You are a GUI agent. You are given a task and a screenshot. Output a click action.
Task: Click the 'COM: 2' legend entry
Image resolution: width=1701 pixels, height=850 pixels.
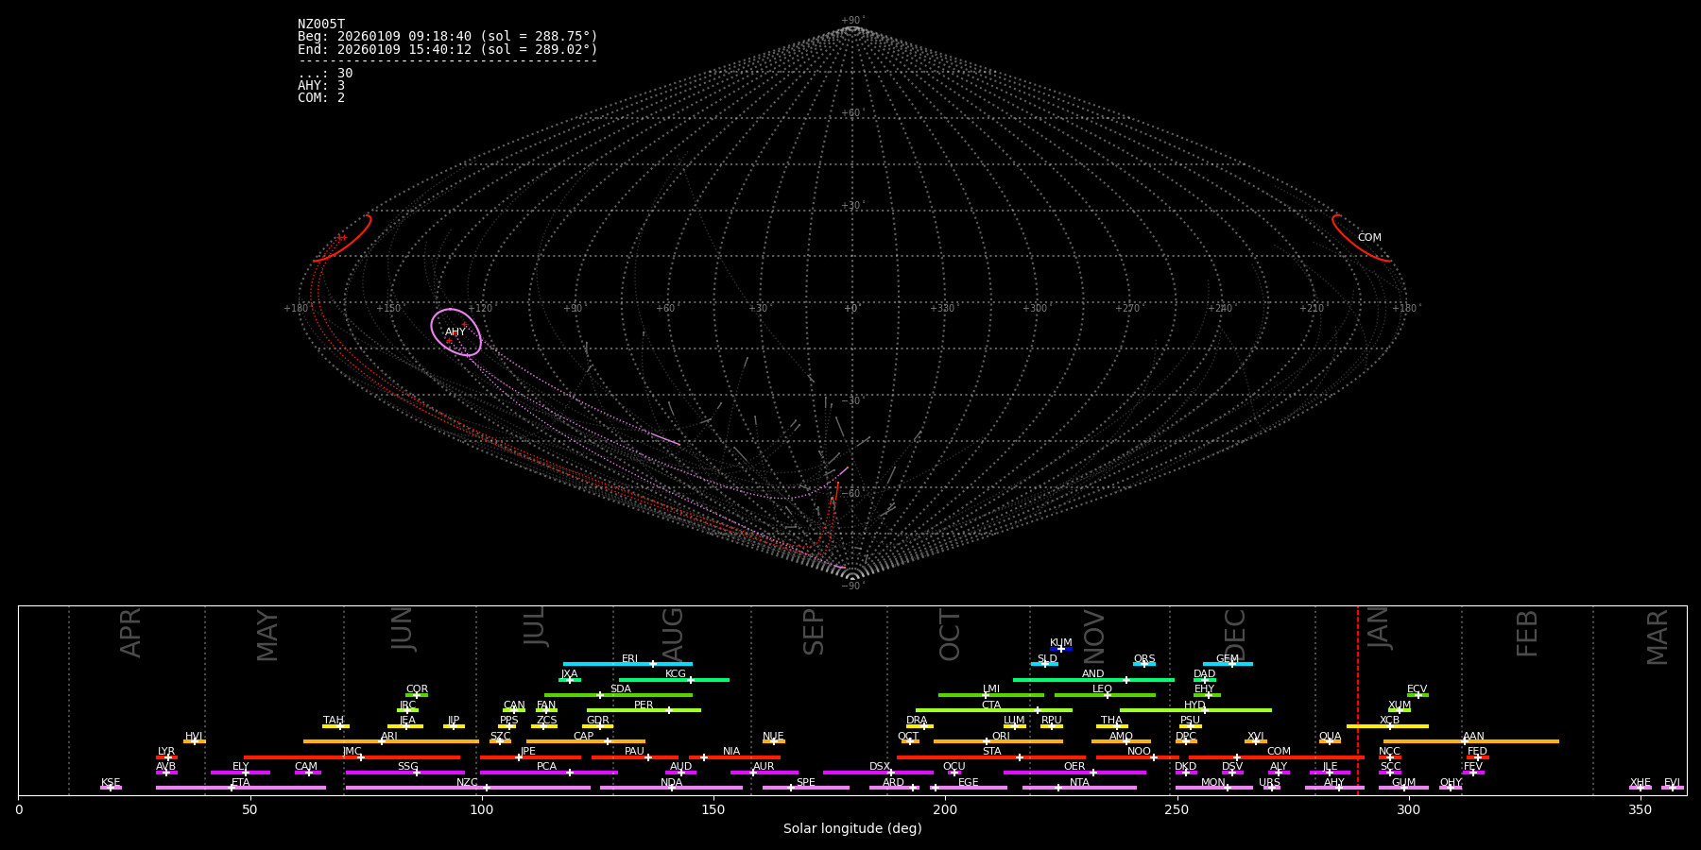click(321, 98)
